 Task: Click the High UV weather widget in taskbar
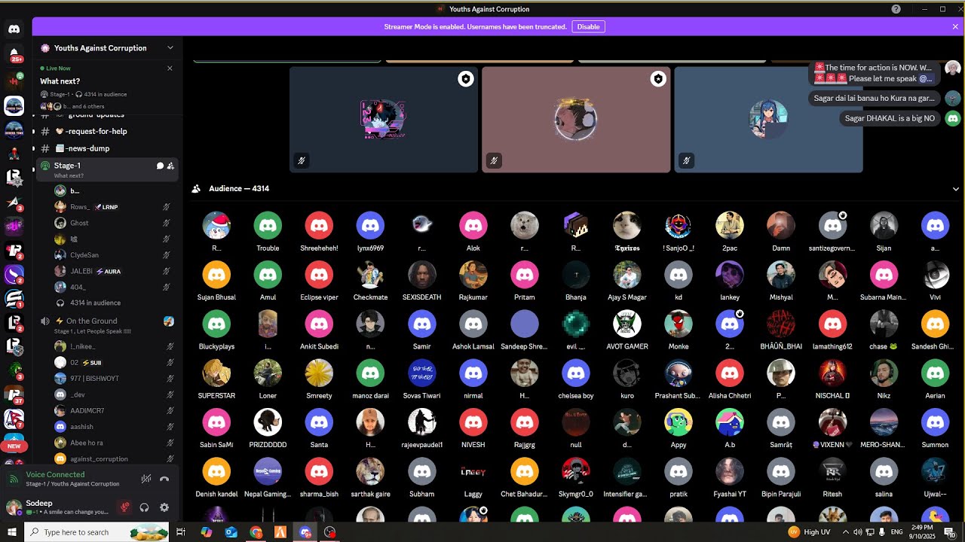[809, 532]
